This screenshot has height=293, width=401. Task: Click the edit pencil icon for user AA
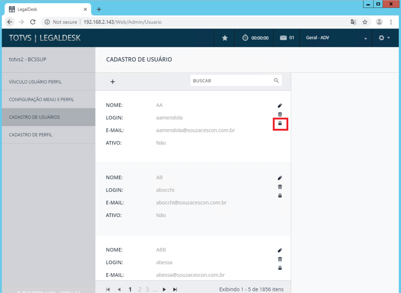click(x=280, y=106)
